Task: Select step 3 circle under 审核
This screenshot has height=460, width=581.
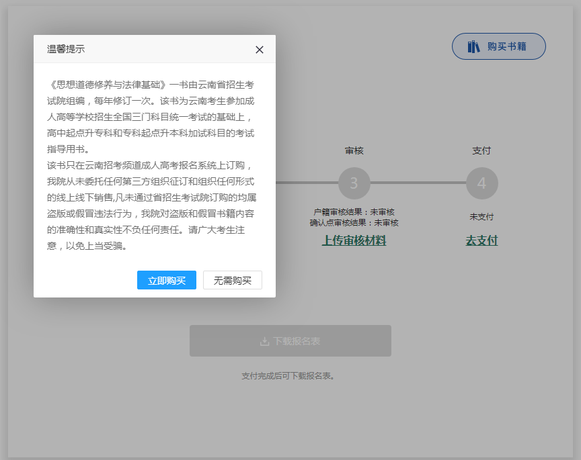Action: coord(354,183)
